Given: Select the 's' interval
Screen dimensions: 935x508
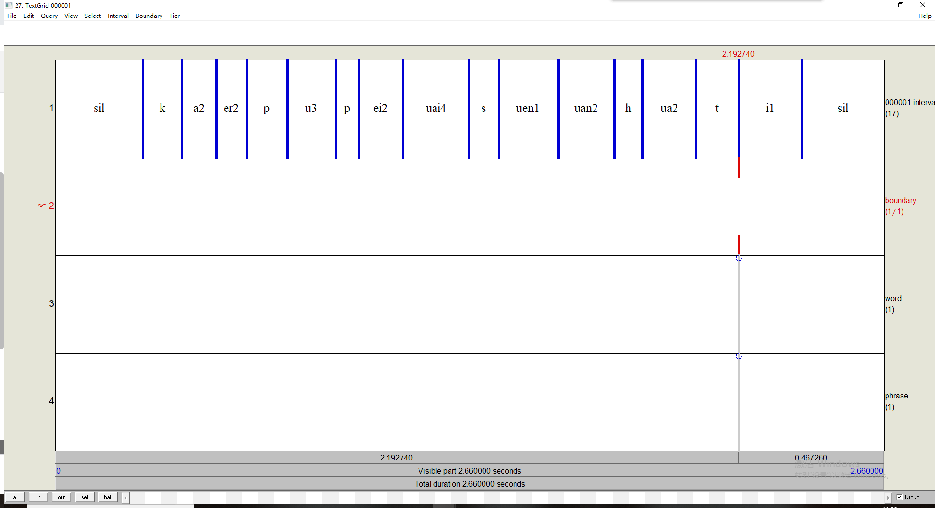Looking at the screenshot, I should tap(484, 109).
